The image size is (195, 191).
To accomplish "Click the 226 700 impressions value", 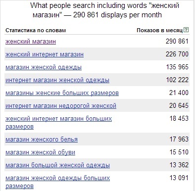I will pyautogui.click(x=177, y=54).
